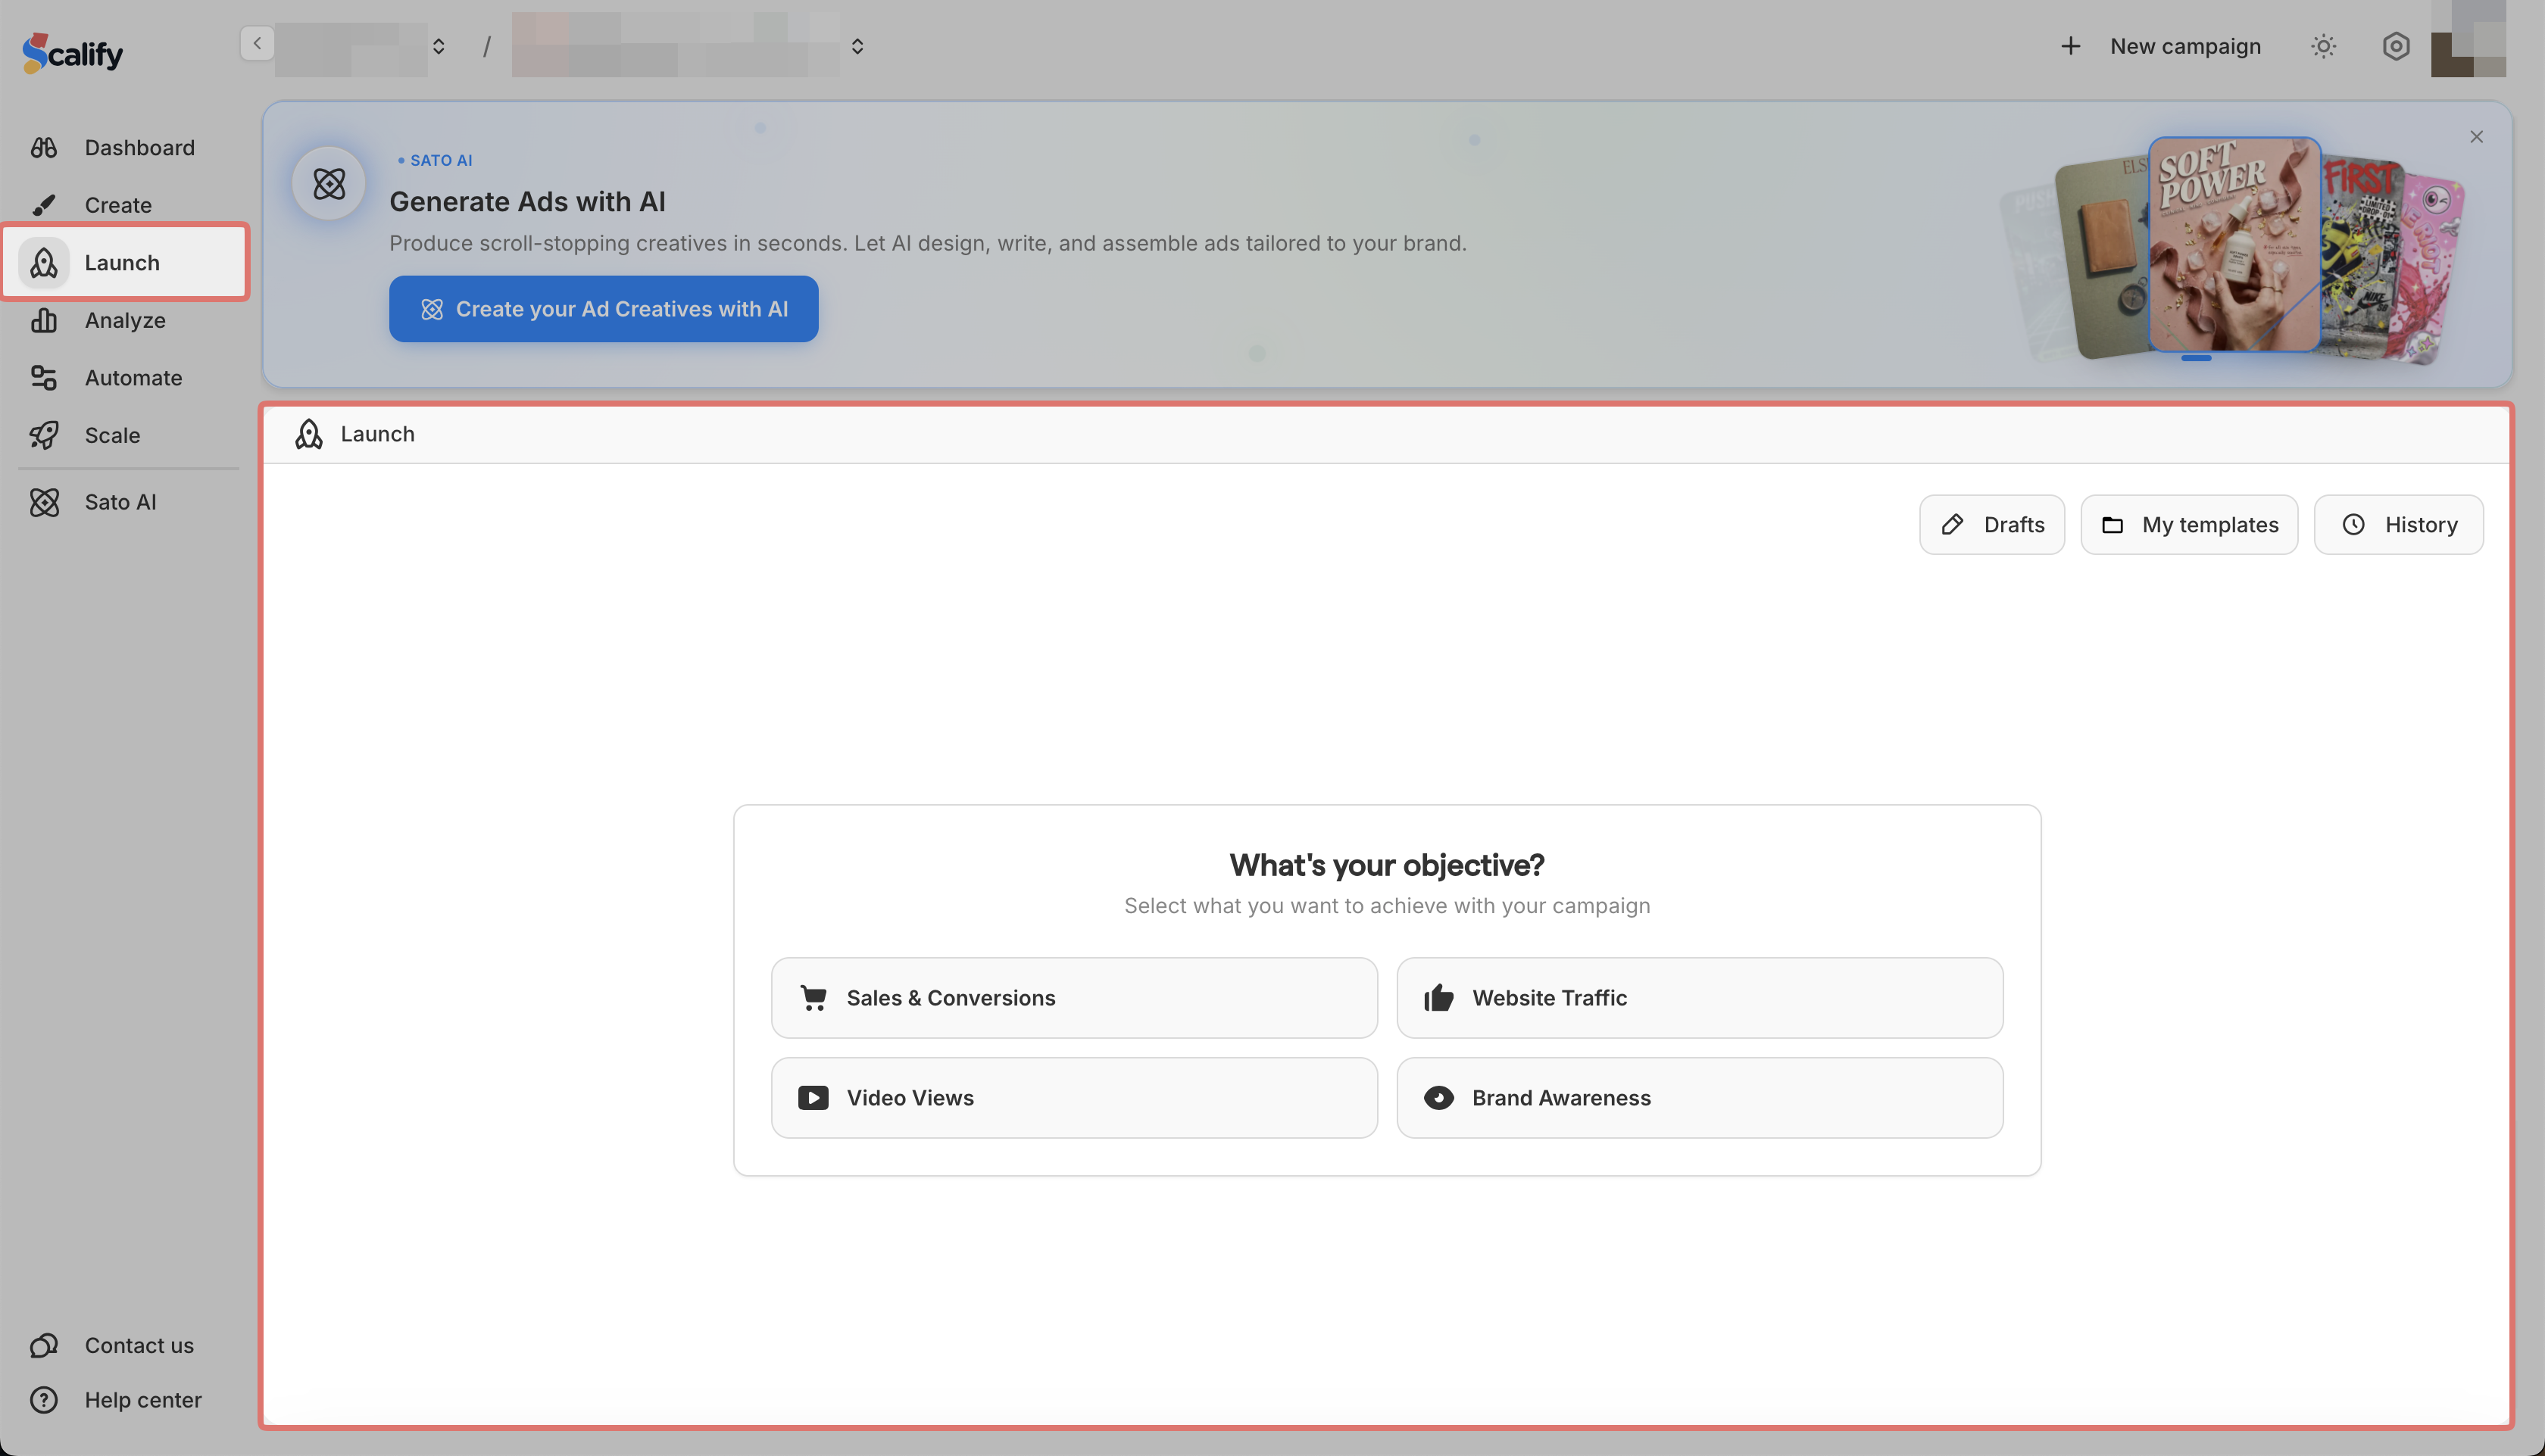This screenshot has width=2545, height=1456.
Task: Click the Scalify logo
Action: (x=72, y=52)
